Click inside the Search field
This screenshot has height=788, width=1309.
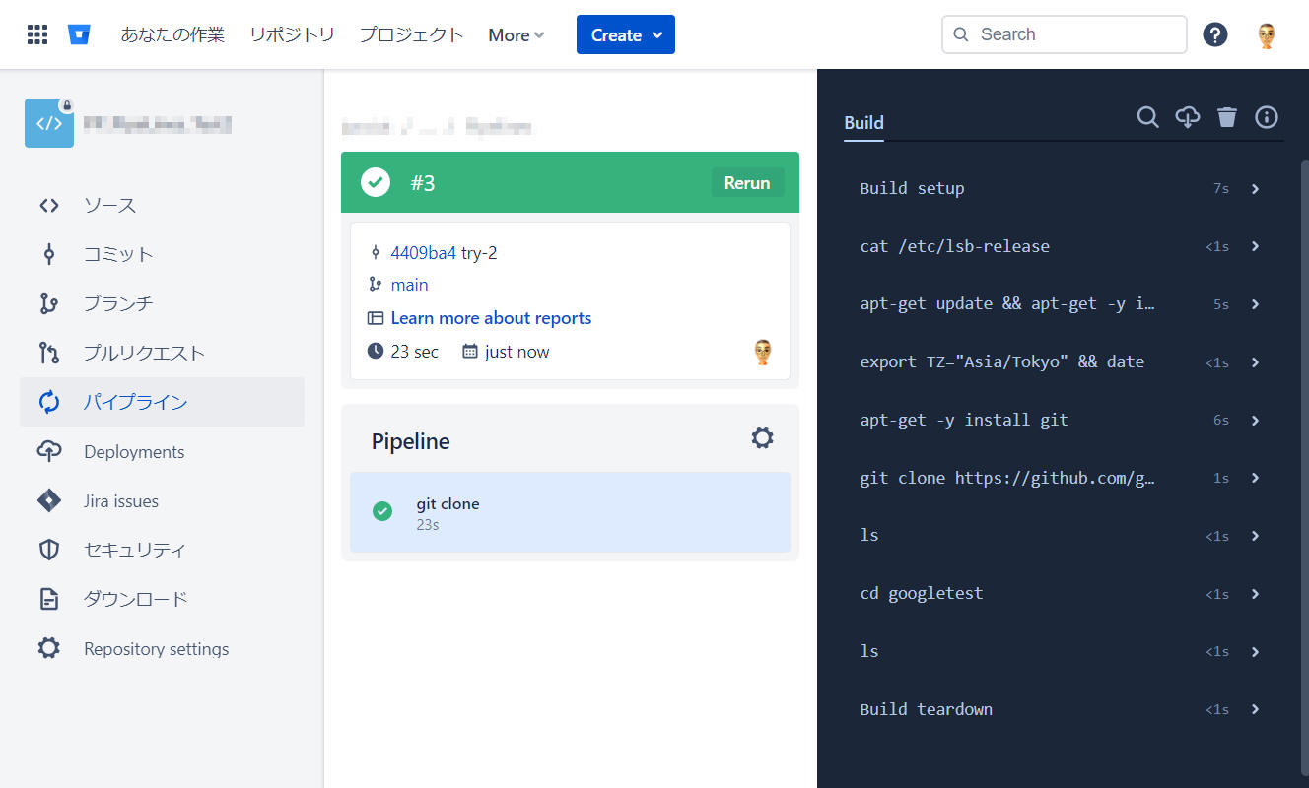1064,34
